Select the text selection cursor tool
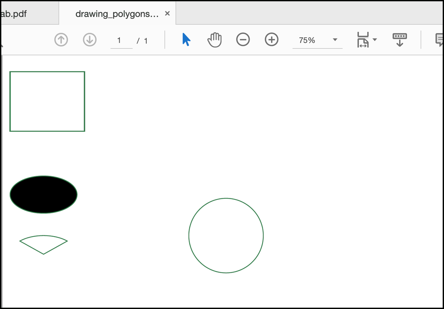The height and width of the screenshot is (309, 444). click(x=186, y=40)
